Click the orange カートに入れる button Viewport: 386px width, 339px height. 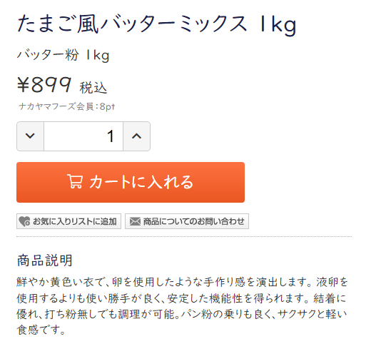click(131, 182)
